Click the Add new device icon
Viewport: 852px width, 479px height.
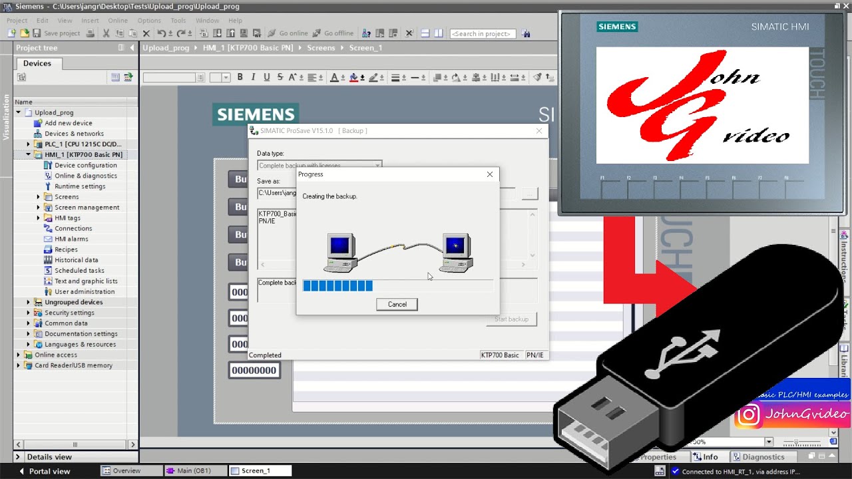tap(39, 123)
